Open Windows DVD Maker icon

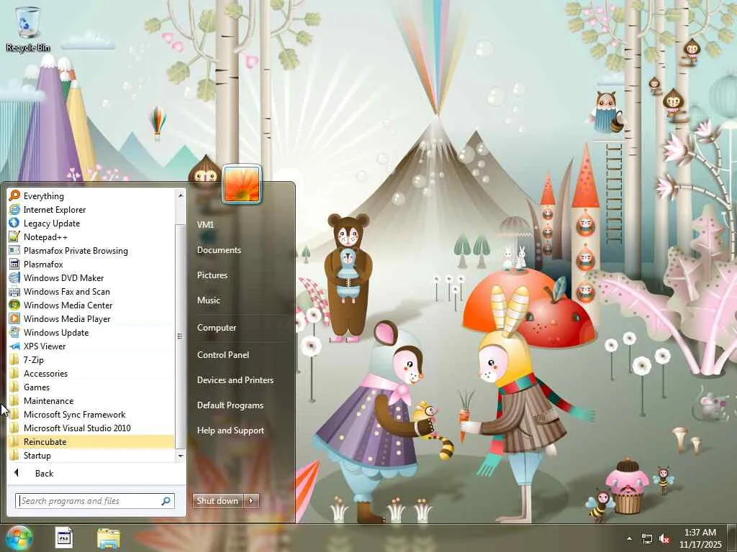(x=14, y=277)
